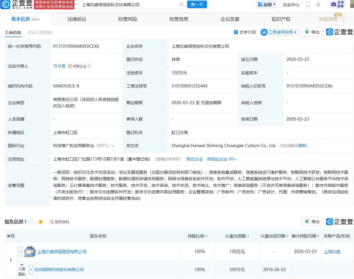Screen dimensions: 354x279
Task: Open the 应用 dropdown menu
Action: 266,5
